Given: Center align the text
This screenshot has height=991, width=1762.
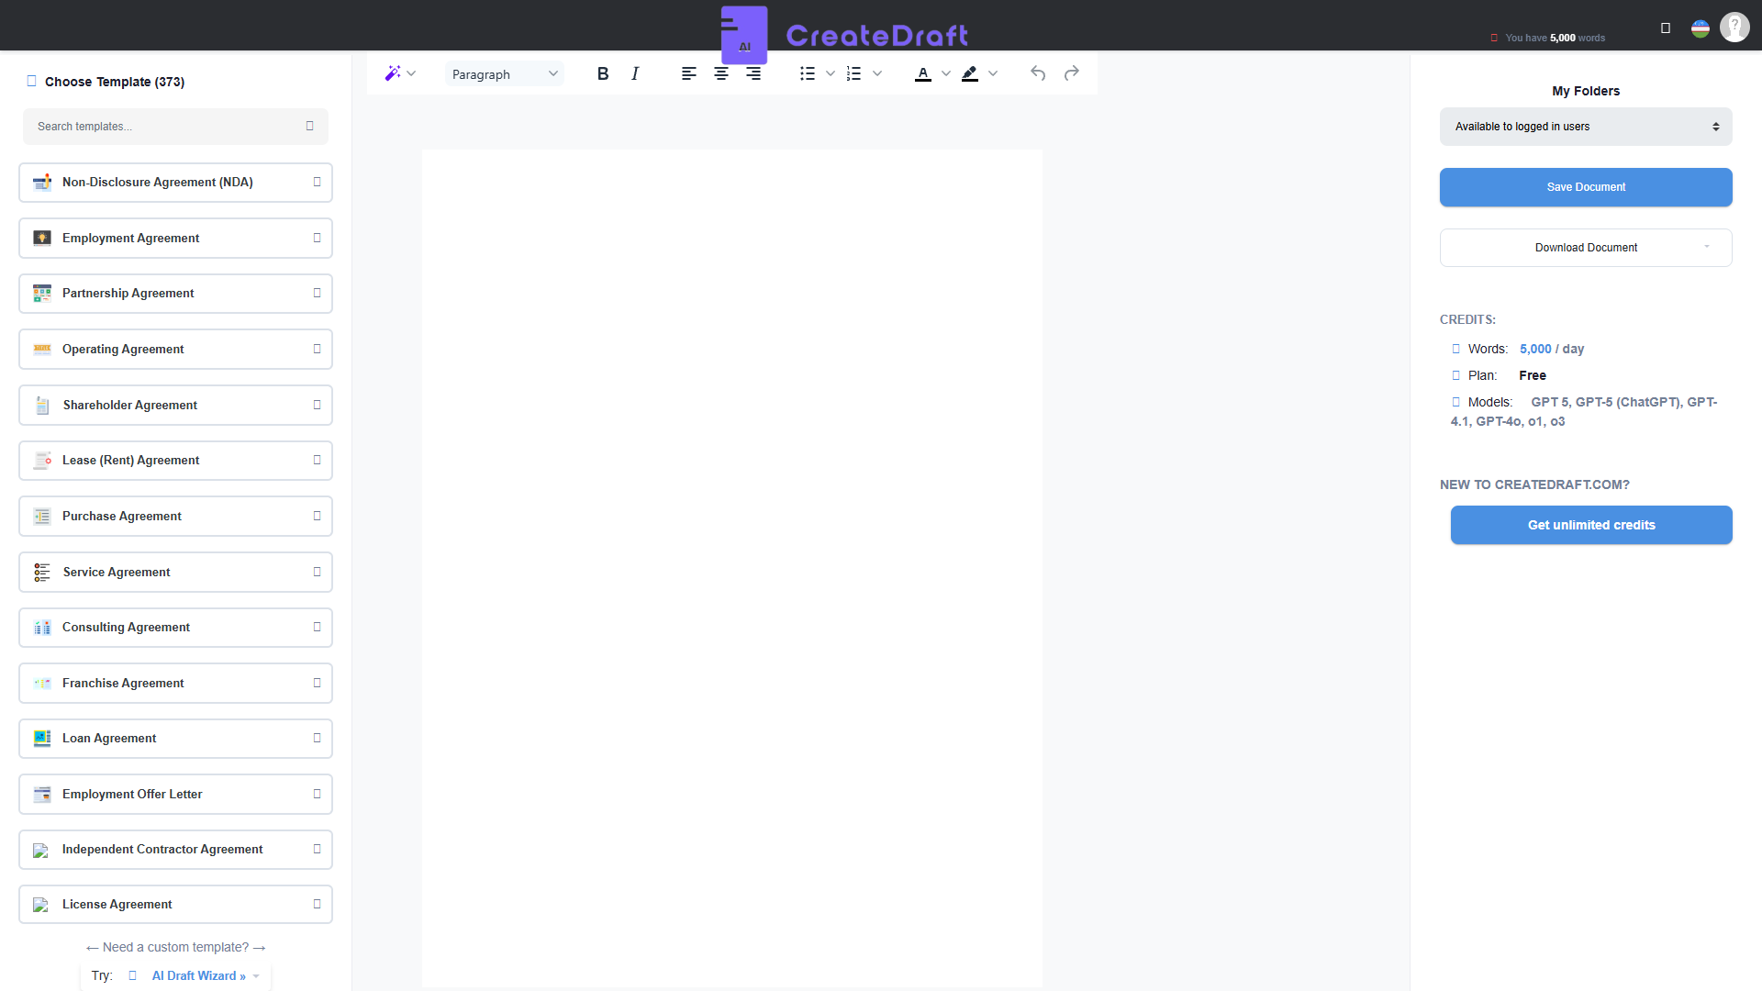Looking at the screenshot, I should pyautogui.click(x=721, y=73).
